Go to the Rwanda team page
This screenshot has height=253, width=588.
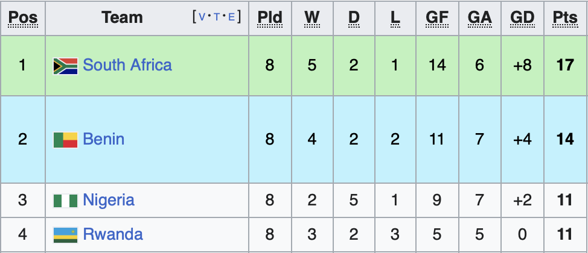[113, 234]
